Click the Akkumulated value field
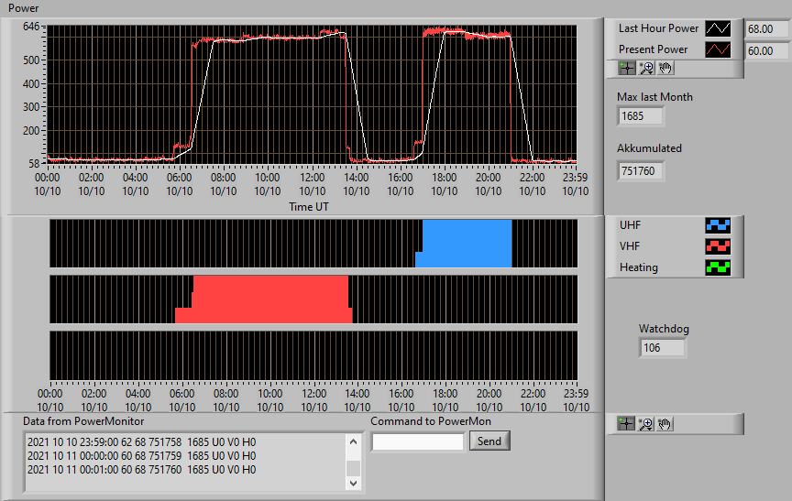The height and width of the screenshot is (501, 792). [x=640, y=171]
